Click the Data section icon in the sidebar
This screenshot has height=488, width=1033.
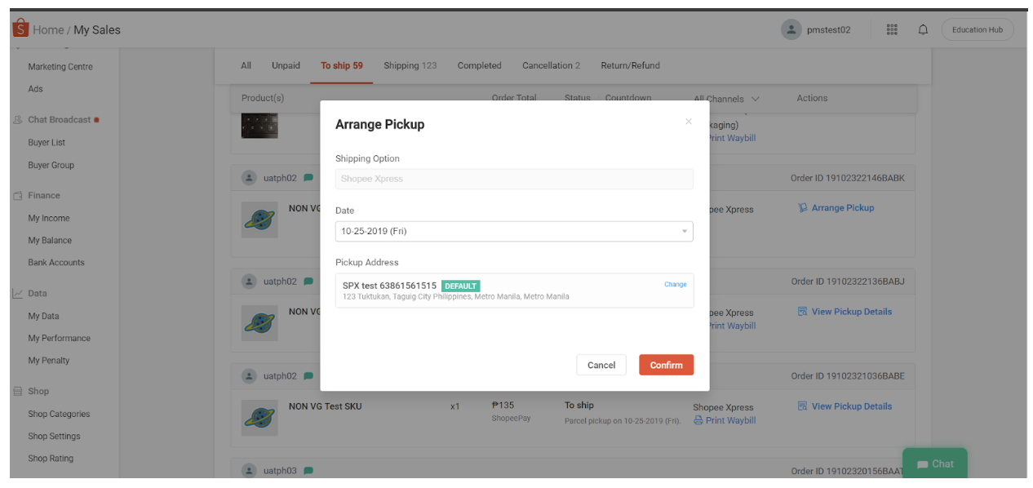pyautogui.click(x=18, y=293)
